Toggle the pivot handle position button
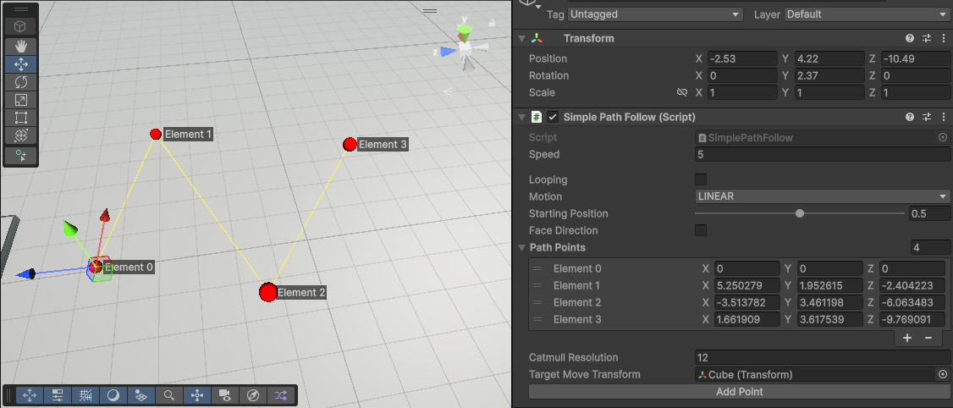 click(x=197, y=395)
